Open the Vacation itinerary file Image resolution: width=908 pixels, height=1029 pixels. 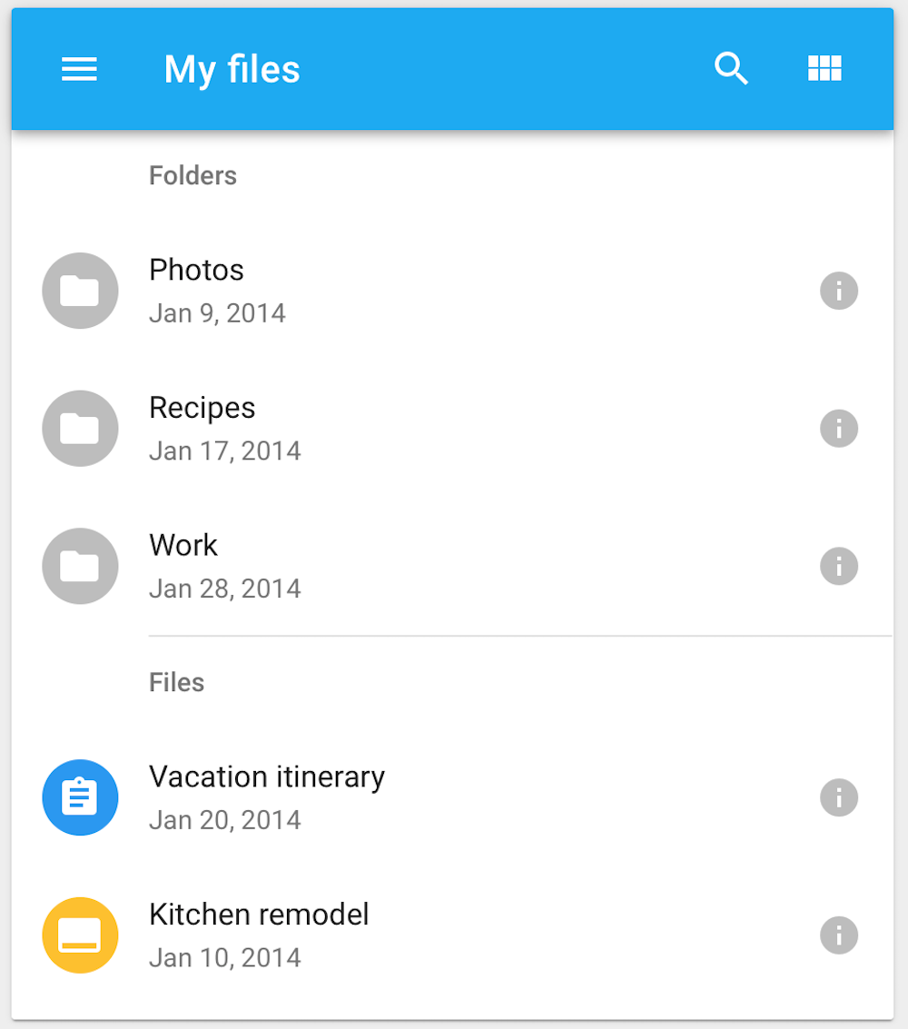(453, 797)
